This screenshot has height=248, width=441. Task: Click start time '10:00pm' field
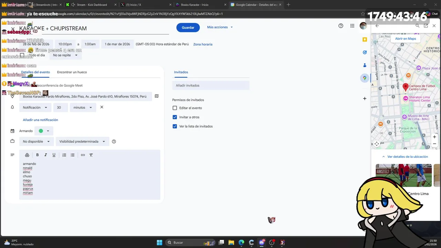65,44
